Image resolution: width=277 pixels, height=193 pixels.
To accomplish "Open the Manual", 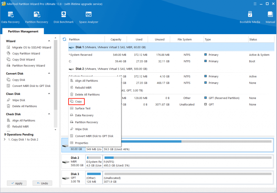I will click(x=270, y=17).
